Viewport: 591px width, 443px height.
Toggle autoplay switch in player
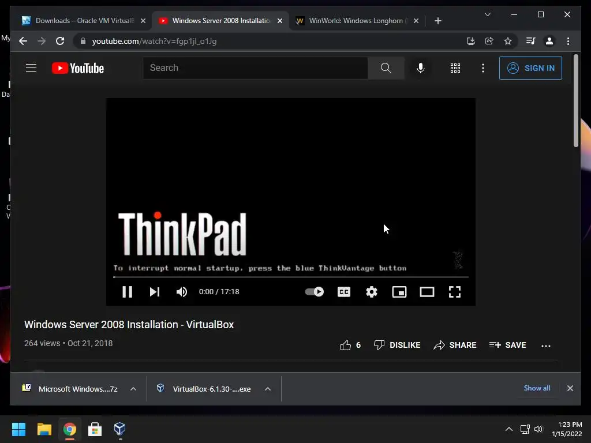(x=315, y=291)
